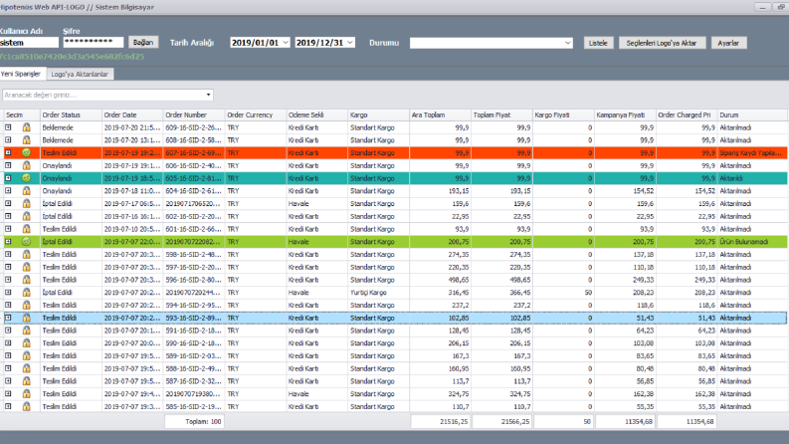This screenshot has height=444, width=789.
Task: Click the lock icon of order 2019071706520
Action: coord(26,203)
